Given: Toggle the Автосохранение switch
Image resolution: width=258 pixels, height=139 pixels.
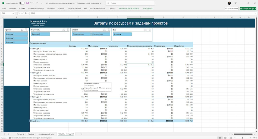Looking at the screenshot, I should (x=22, y=3).
